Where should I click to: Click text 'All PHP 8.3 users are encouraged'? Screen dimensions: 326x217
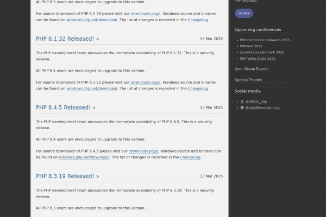pyautogui.click(x=67, y=208)
